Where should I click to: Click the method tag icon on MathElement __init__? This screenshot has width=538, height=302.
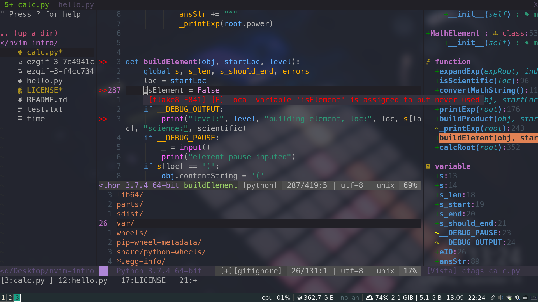[527, 43]
